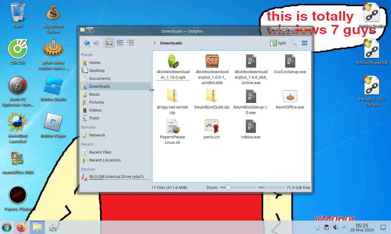Launch Firefox from the taskbar
Image resolution: width=391 pixels, height=234 pixels.
click(21, 227)
